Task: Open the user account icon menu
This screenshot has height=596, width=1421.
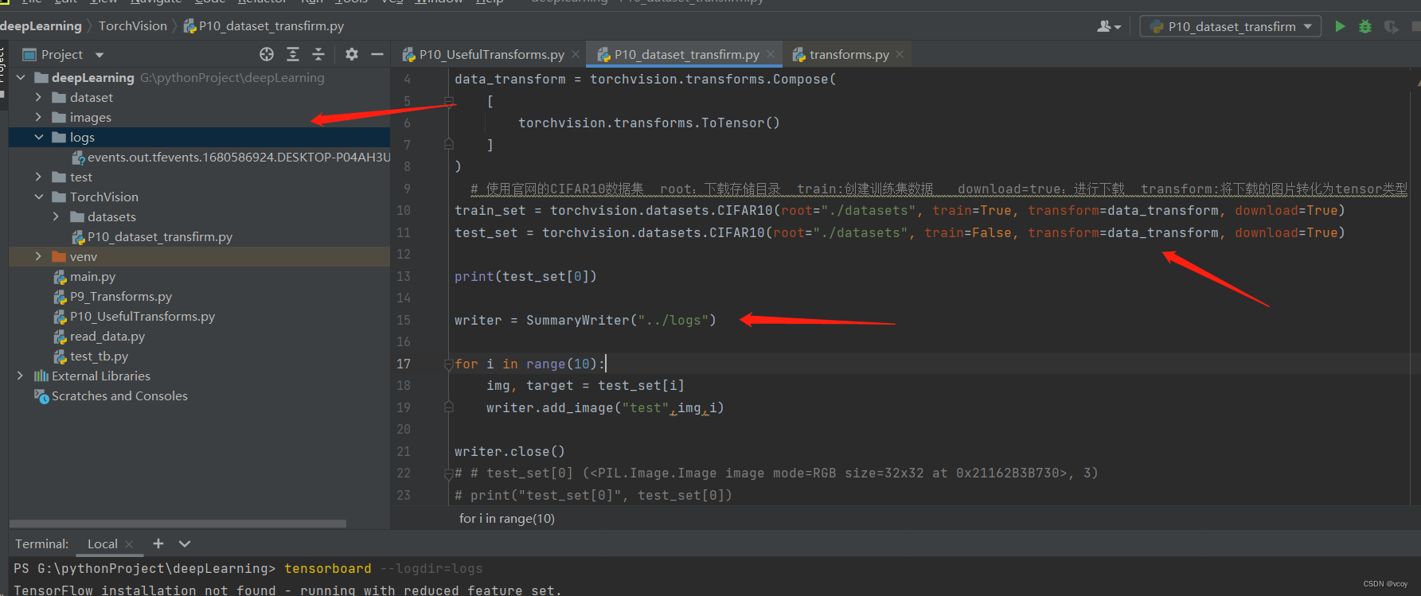Action: 1108,26
